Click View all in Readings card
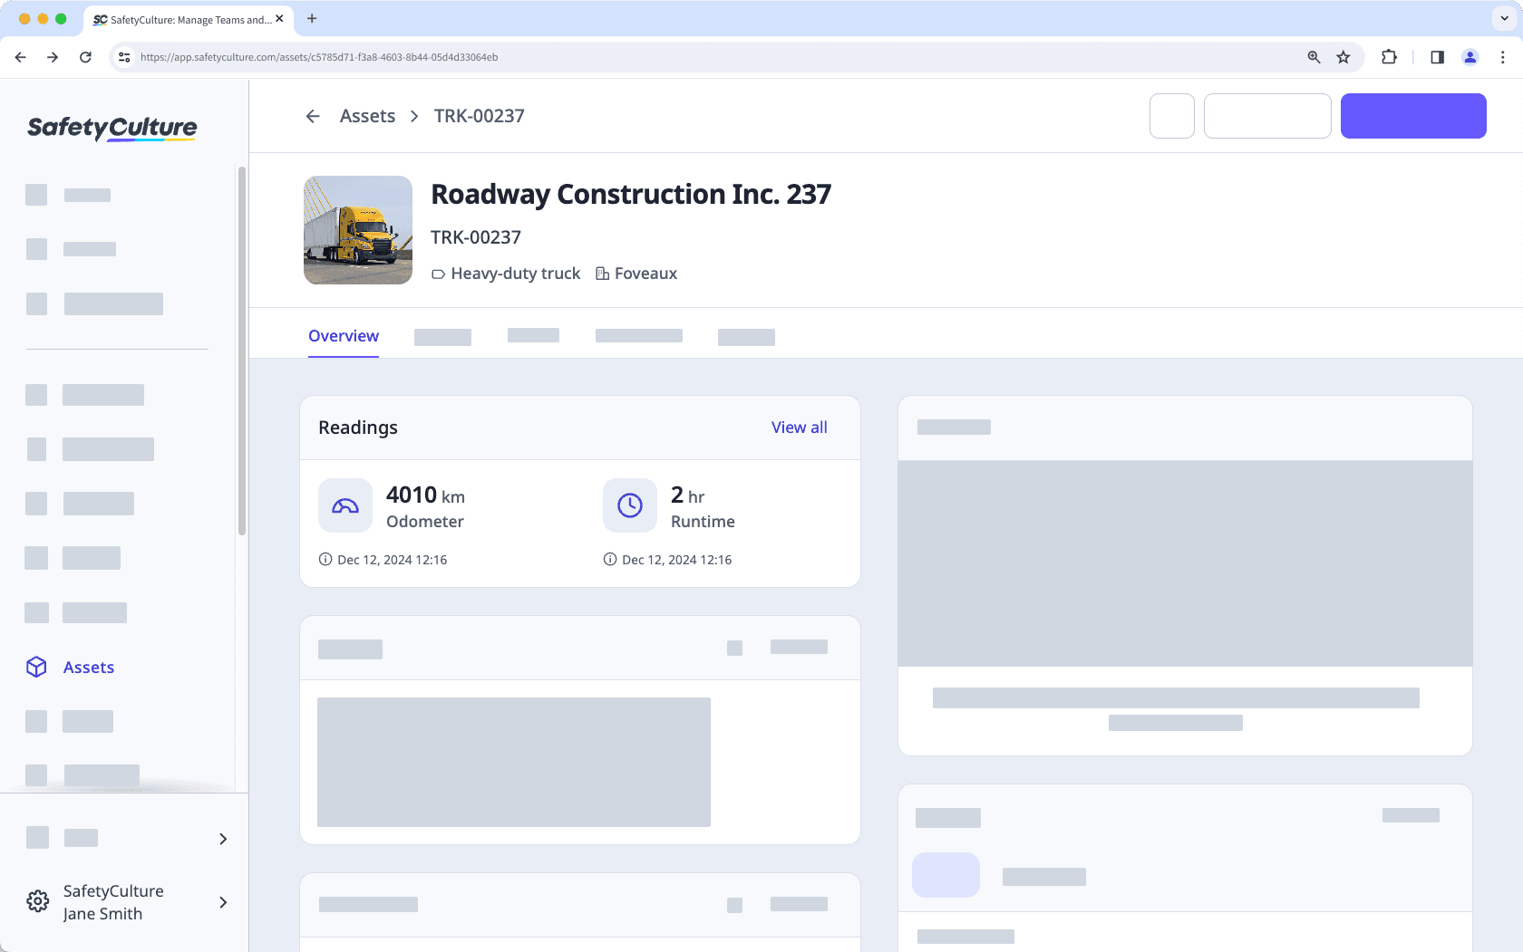 tap(799, 428)
